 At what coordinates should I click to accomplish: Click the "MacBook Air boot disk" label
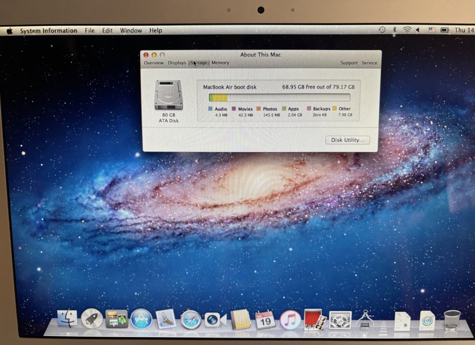(x=229, y=87)
